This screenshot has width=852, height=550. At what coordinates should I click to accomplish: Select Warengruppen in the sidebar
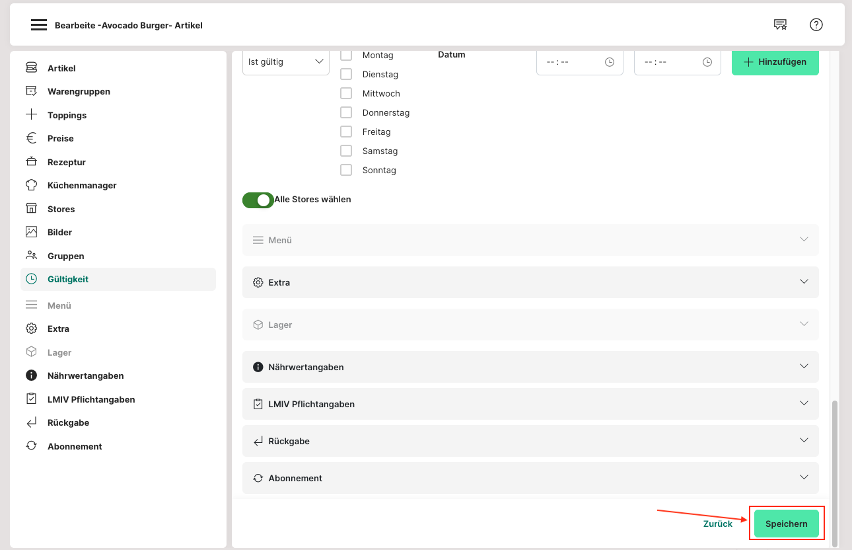click(x=79, y=91)
